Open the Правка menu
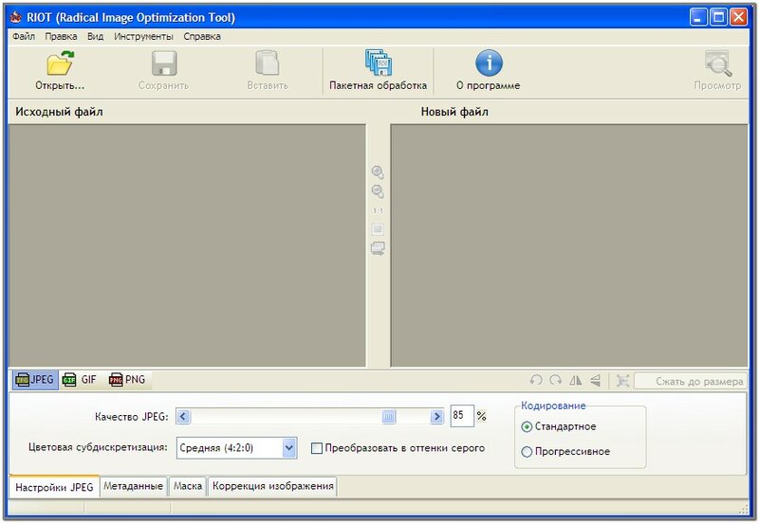Screen dimensions: 759x523 click(61, 36)
